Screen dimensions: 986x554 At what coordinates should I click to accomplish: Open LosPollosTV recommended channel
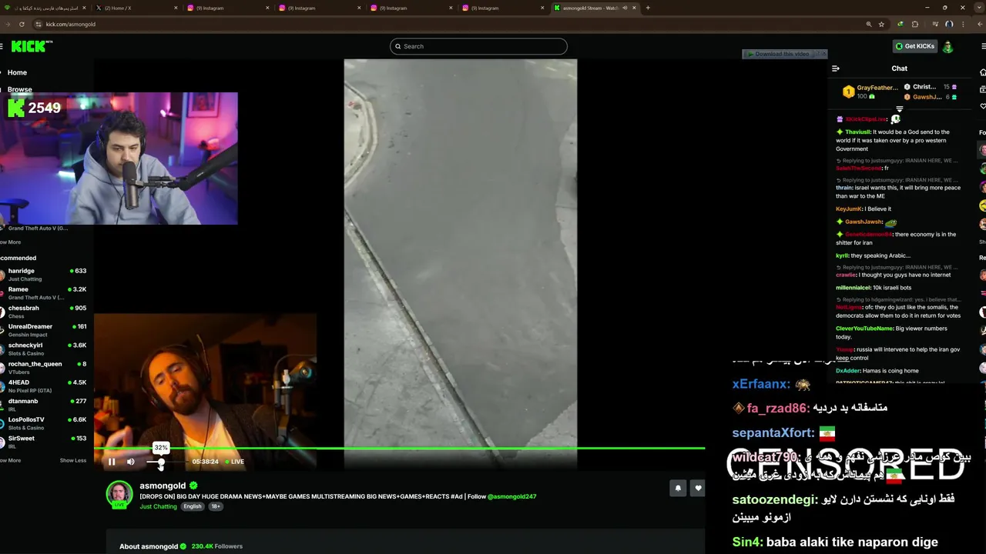coord(43,423)
